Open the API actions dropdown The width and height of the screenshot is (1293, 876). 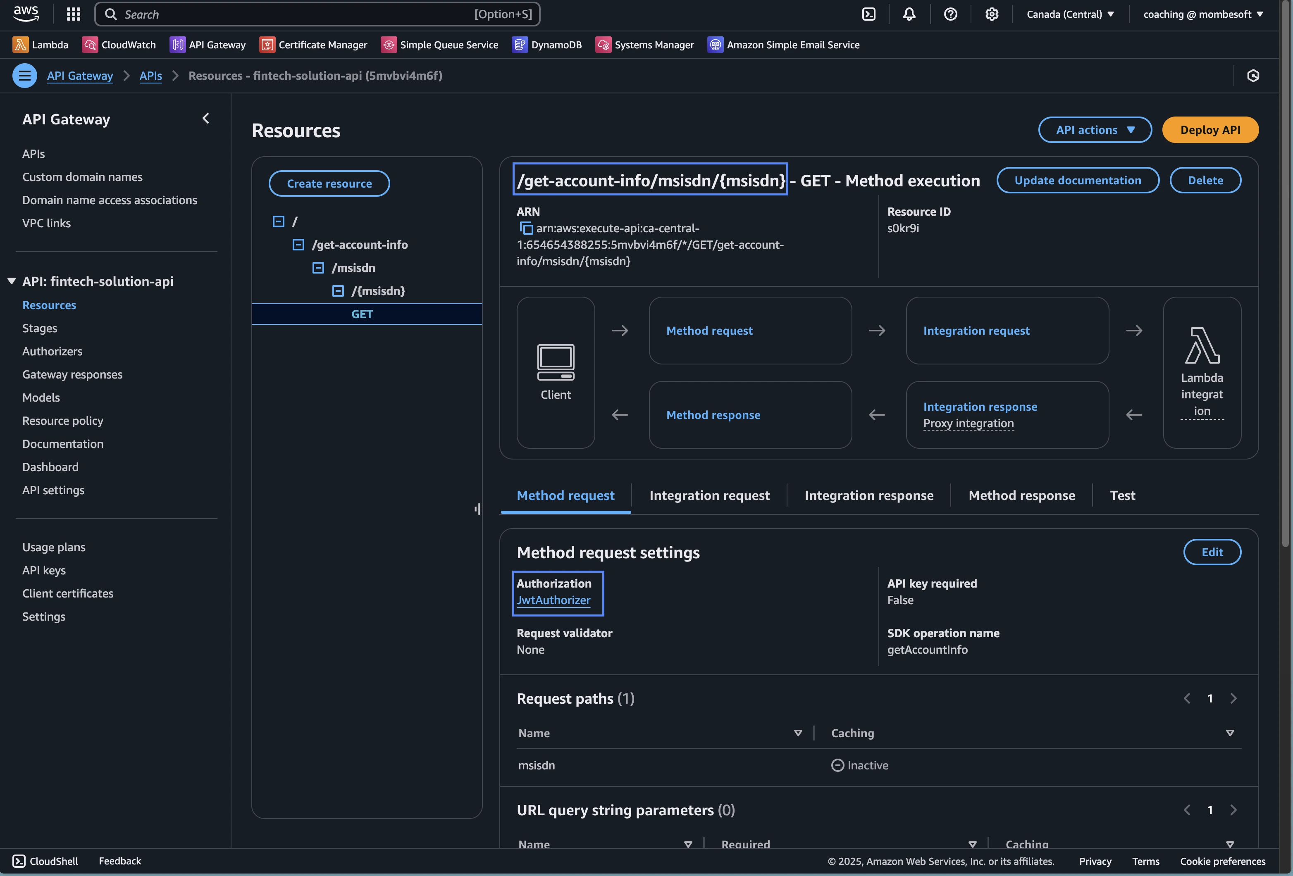1094,130
